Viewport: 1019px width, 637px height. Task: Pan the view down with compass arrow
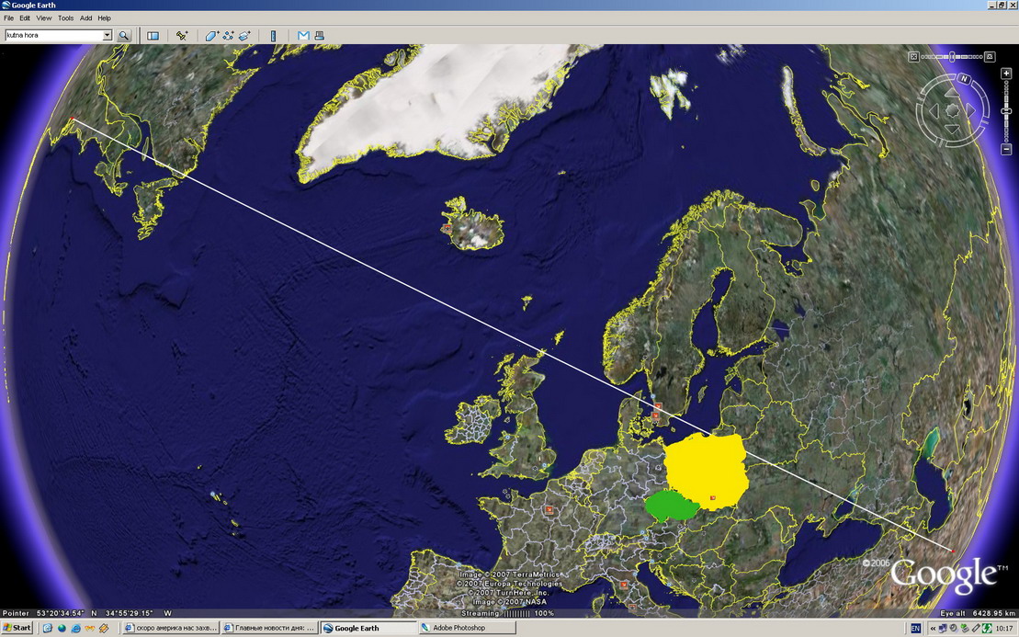coord(952,129)
